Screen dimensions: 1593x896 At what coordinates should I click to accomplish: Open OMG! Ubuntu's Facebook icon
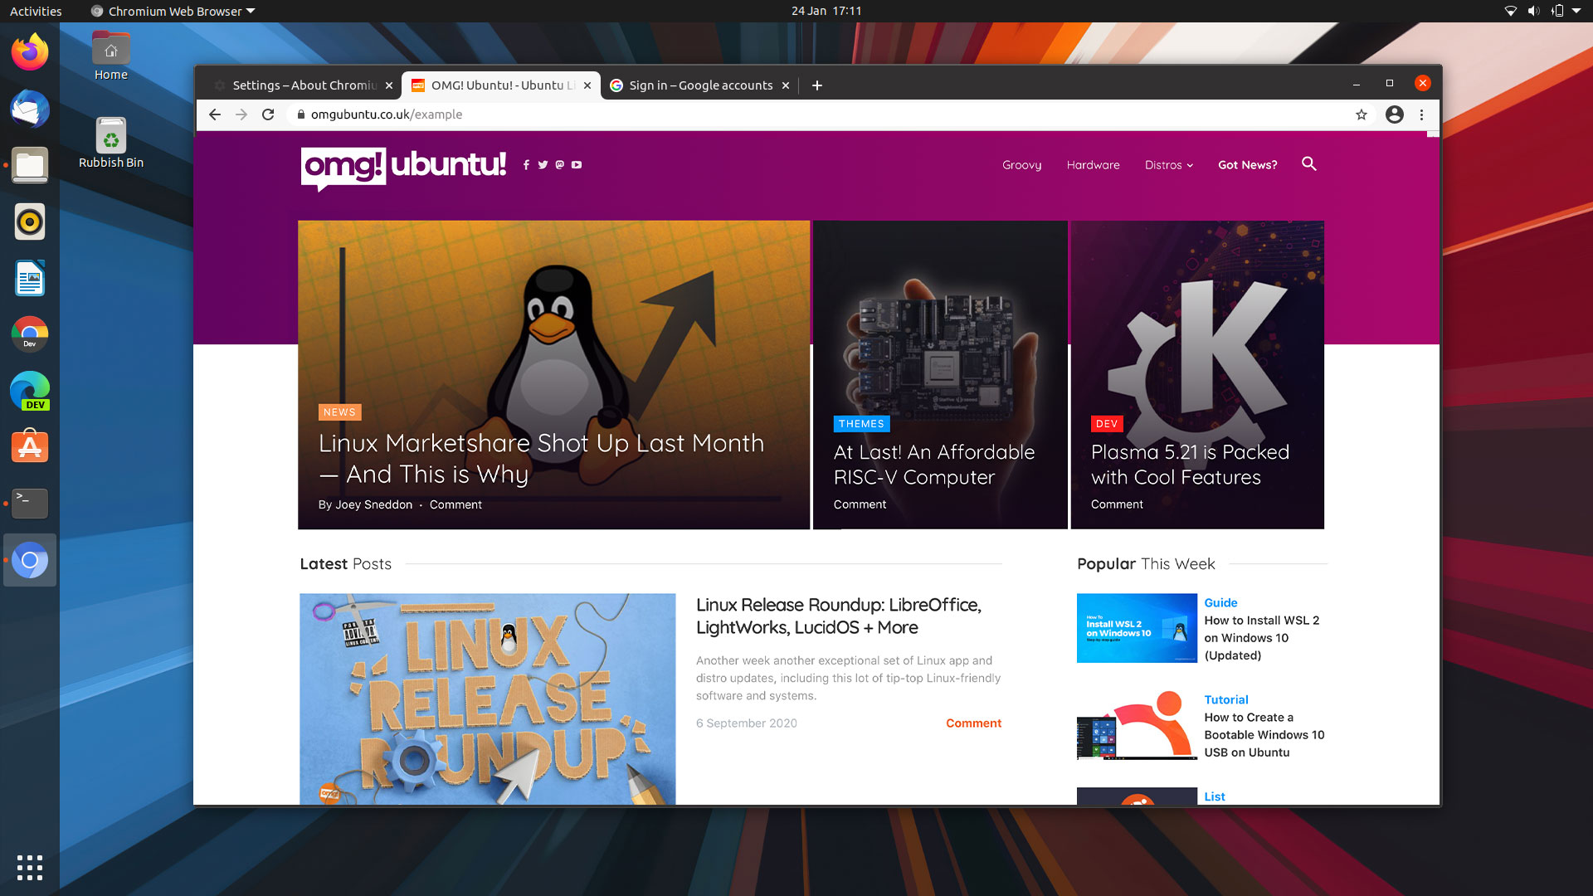click(526, 165)
